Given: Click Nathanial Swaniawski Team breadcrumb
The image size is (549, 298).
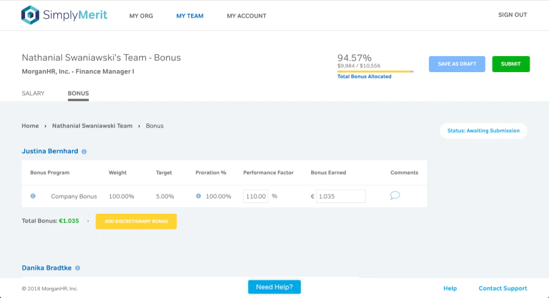Looking at the screenshot, I should (x=93, y=126).
